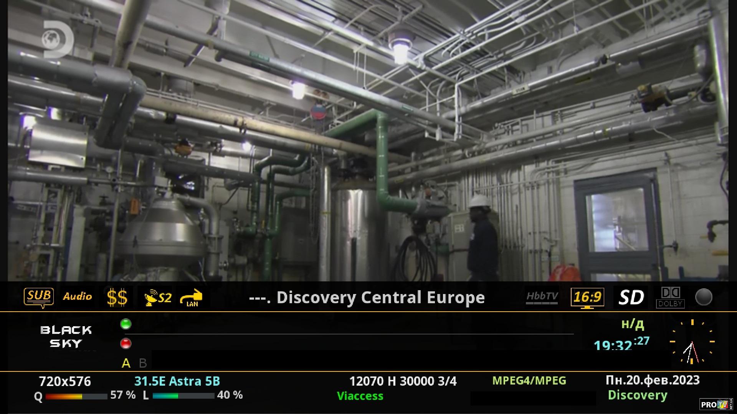This screenshot has width=737, height=414.
Task: Click the Discovery Central Europe channel name
Action: point(367,297)
